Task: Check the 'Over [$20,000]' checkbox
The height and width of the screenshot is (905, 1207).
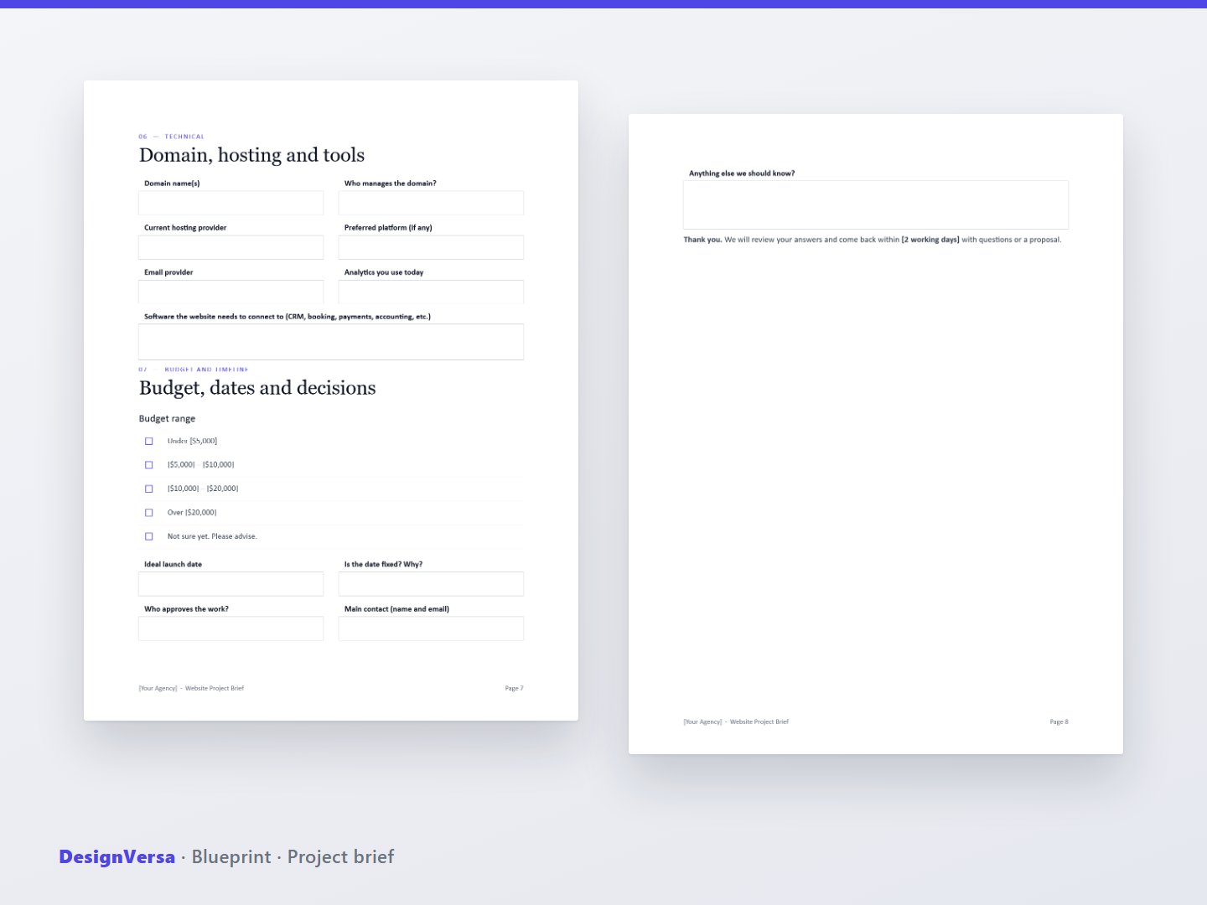Action: (149, 513)
